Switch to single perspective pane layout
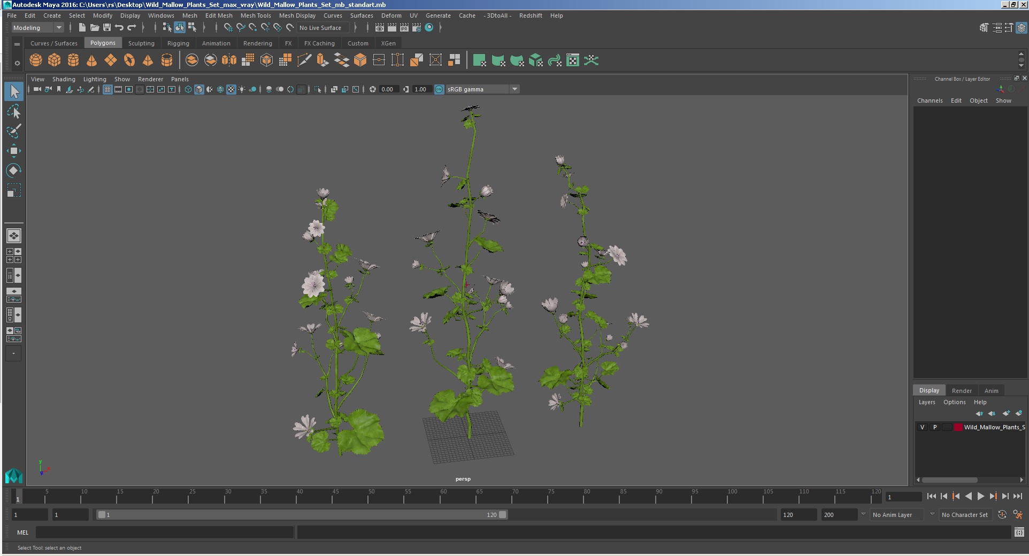The width and height of the screenshot is (1029, 556). coord(14,236)
